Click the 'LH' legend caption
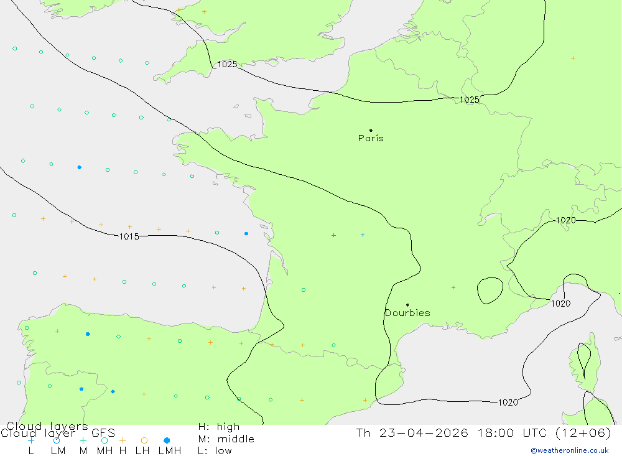 tap(142, 451)
